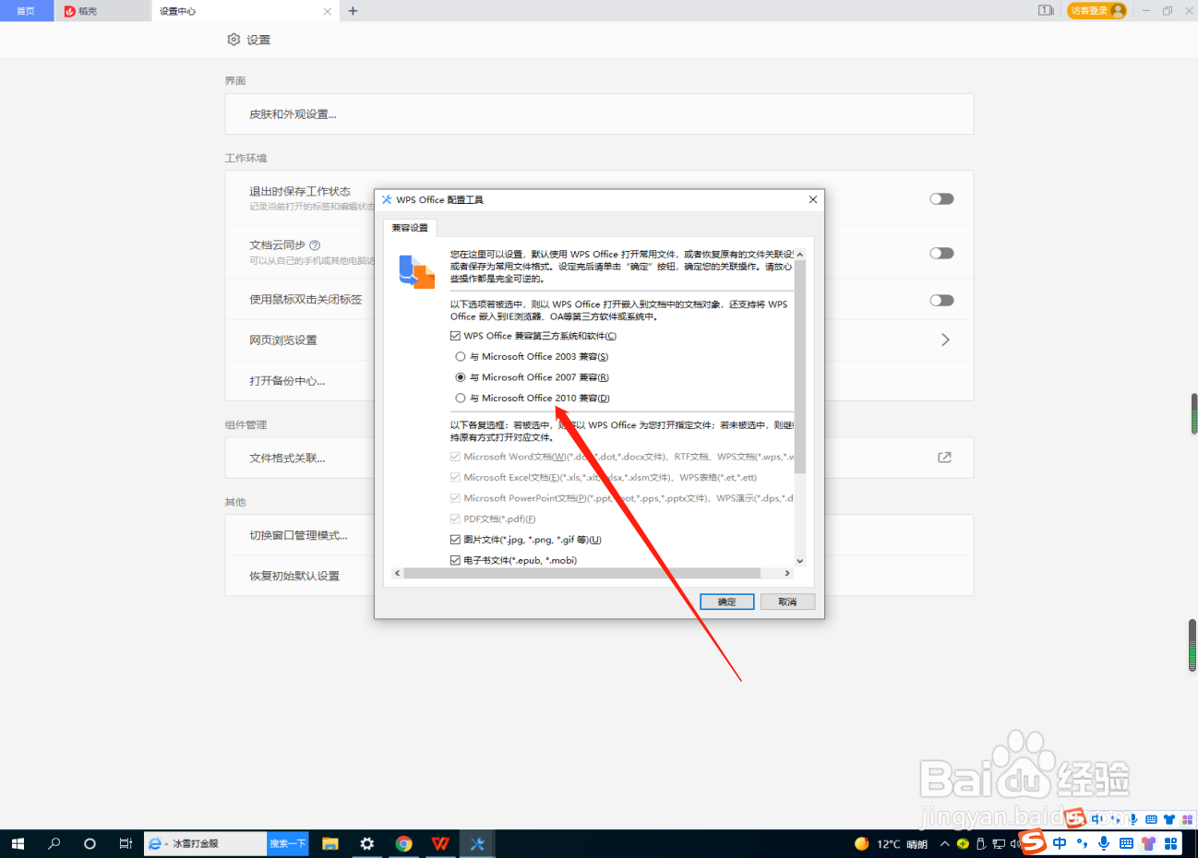The height and width of the screenshot is (858, 1198).
Task: Click the 设置 gear icon
Action: coord(234,40)
